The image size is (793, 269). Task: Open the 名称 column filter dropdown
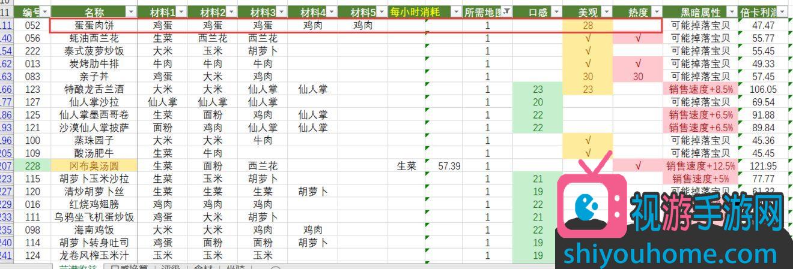(x=131, y=12)
